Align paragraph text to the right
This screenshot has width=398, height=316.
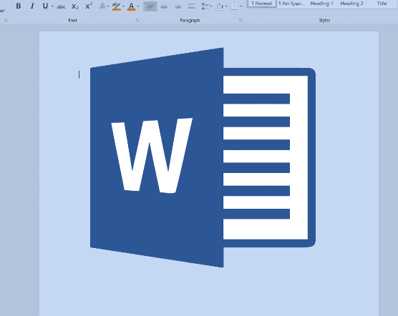click(178, 6)
